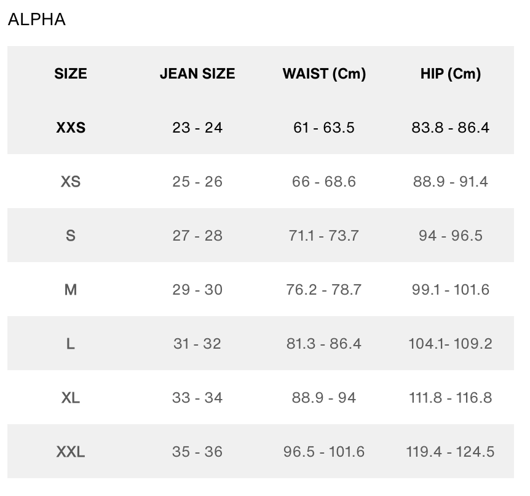Select the 111.8 - 116.8 hip cell

point(450,398)
